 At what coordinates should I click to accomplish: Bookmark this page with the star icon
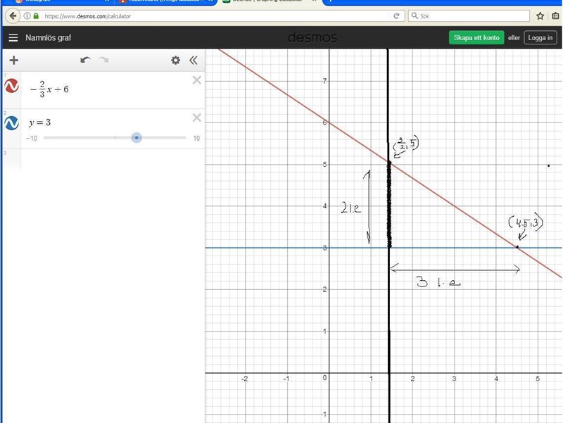(x=540, y=15)
